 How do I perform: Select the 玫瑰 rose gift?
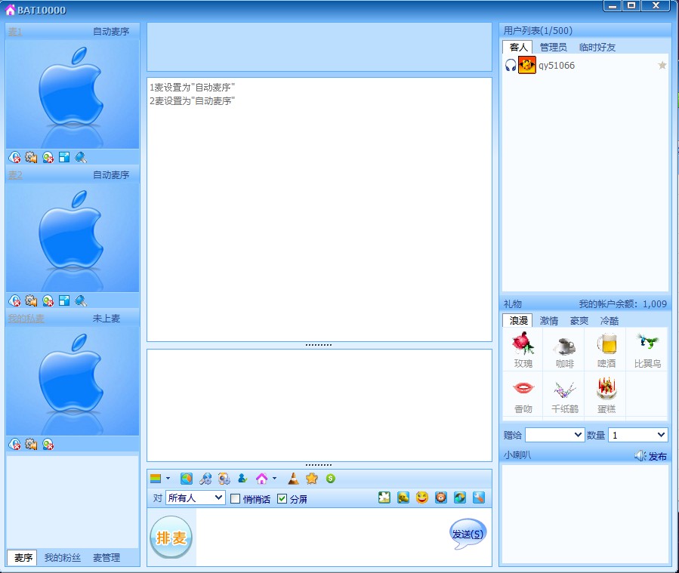pos(523,350)
